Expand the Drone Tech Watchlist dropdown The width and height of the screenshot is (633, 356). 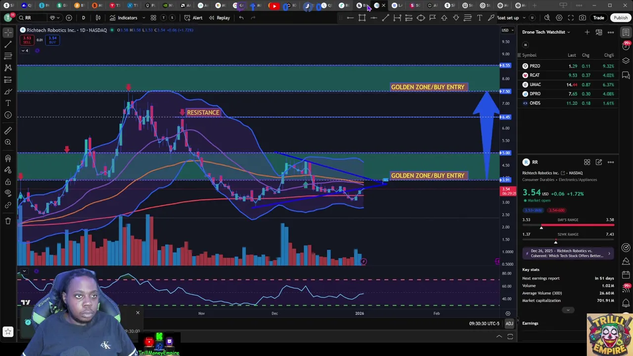546,32
